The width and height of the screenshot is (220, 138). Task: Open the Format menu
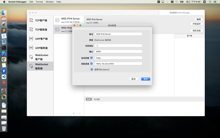[x=39, y=2]
